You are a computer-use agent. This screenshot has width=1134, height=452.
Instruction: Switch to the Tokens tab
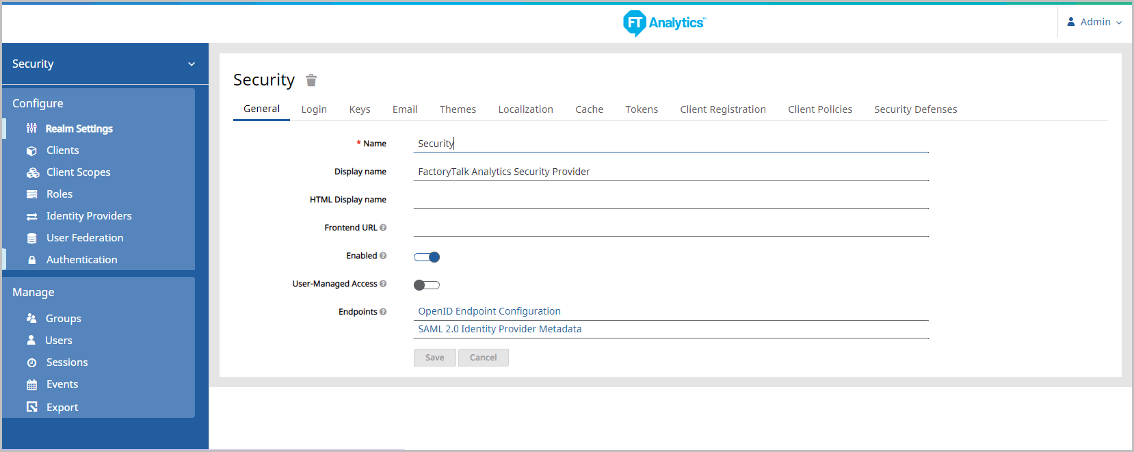(641, 109)
